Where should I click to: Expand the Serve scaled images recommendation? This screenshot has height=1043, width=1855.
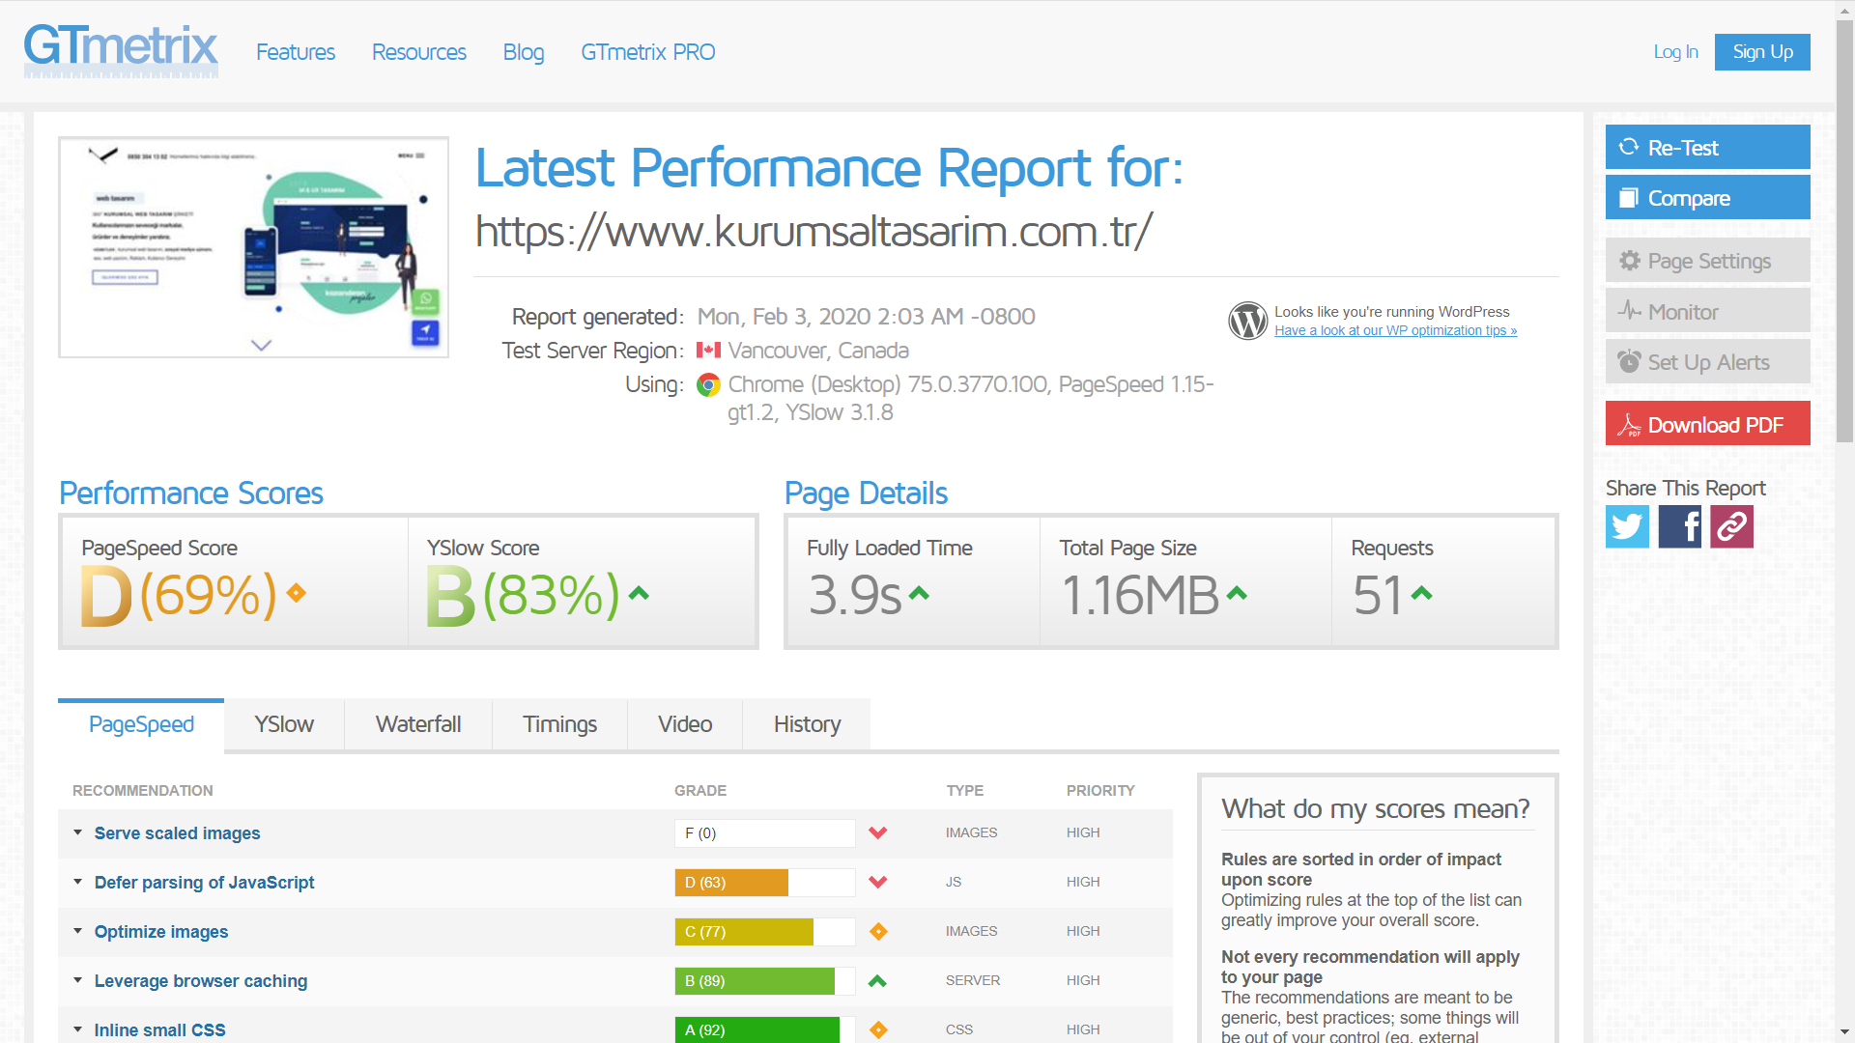tap(77, 832)
